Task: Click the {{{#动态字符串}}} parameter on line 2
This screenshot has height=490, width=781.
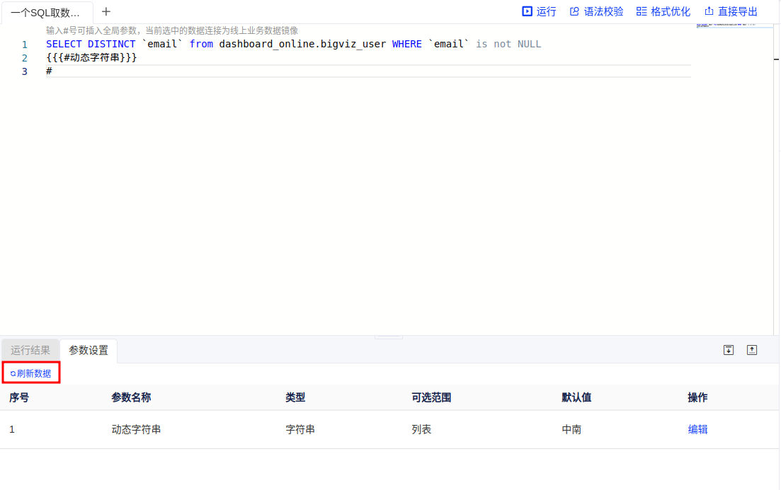Action: click(91, 57)
